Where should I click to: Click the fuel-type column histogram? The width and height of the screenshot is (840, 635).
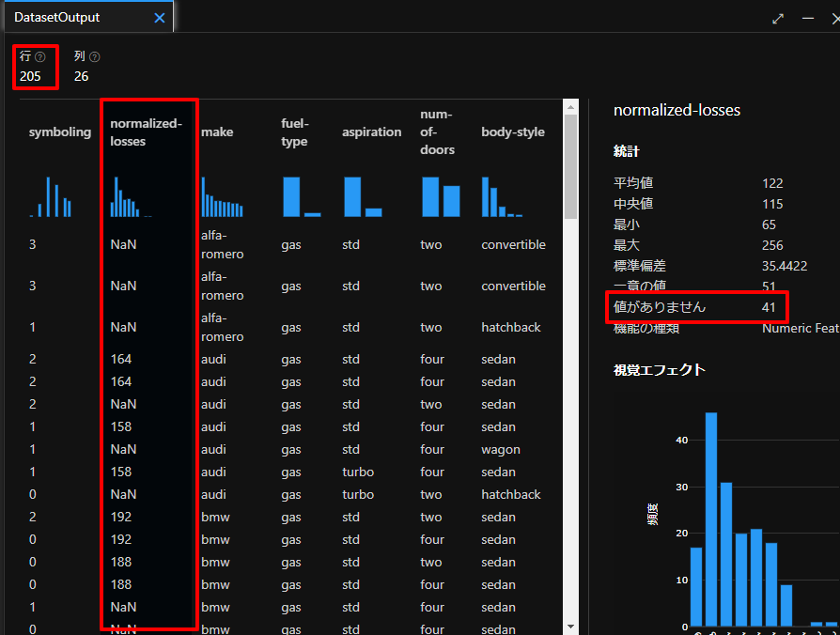click(x=301, y=196)
